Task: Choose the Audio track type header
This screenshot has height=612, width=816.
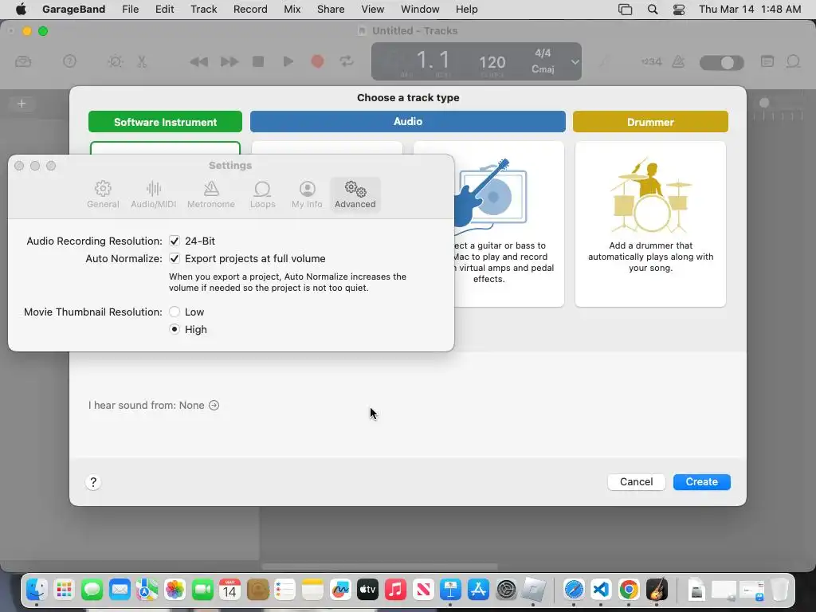Action: (x=407, y=121)
